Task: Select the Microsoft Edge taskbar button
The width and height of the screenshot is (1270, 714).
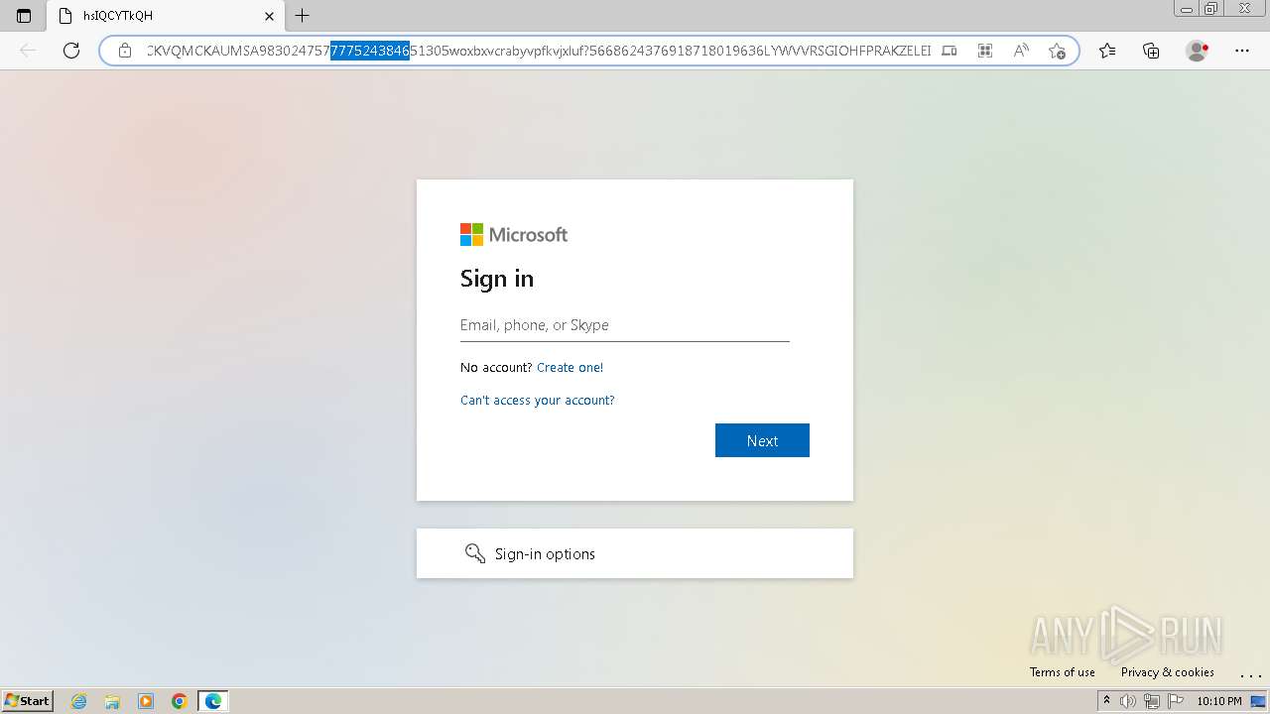Action: (x=213, y=701)
